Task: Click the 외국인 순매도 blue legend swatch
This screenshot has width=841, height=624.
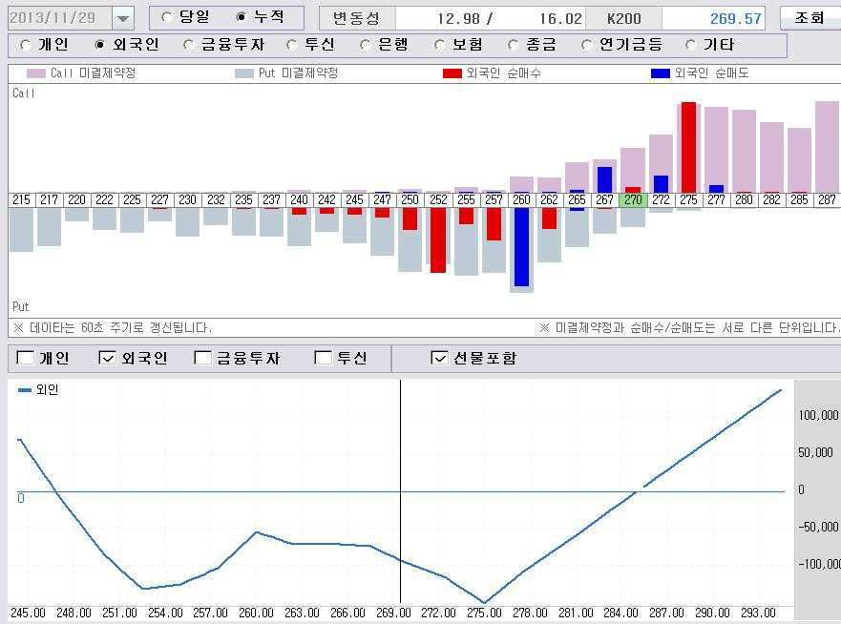Action: point(660,73)
